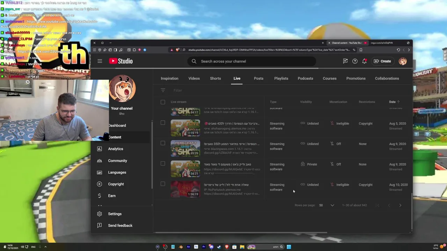Click the search across your channel field

(x=251, y=61)
